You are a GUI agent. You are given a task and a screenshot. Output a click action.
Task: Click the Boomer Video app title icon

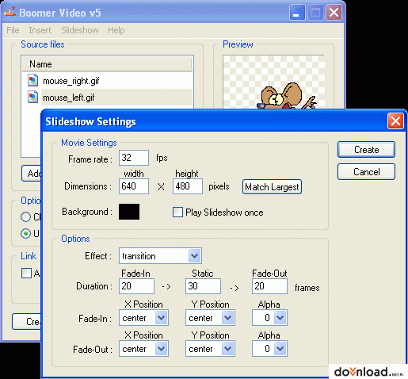coord(10,12)
